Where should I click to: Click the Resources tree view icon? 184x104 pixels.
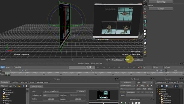click(x=158, y=86)
